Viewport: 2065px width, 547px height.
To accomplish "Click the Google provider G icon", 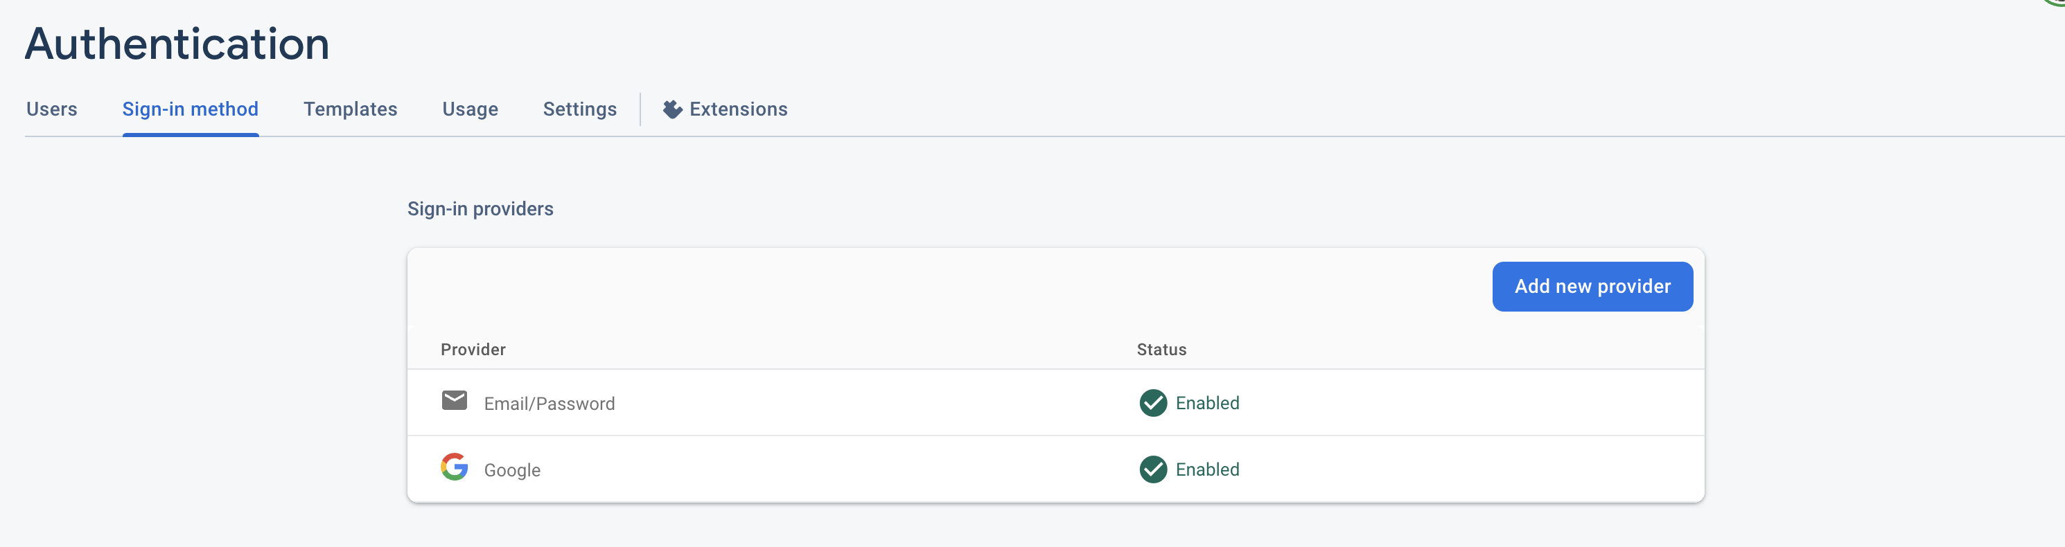I will pos(455,469).
